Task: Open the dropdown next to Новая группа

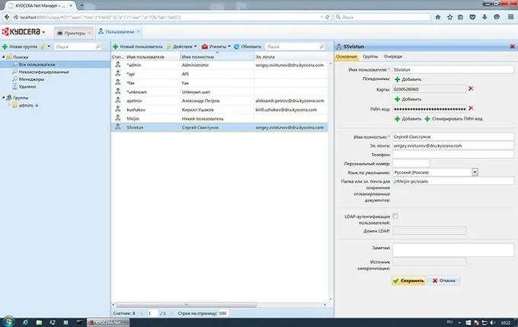Action: [49, 46]
